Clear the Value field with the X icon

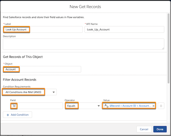(154, 106)
